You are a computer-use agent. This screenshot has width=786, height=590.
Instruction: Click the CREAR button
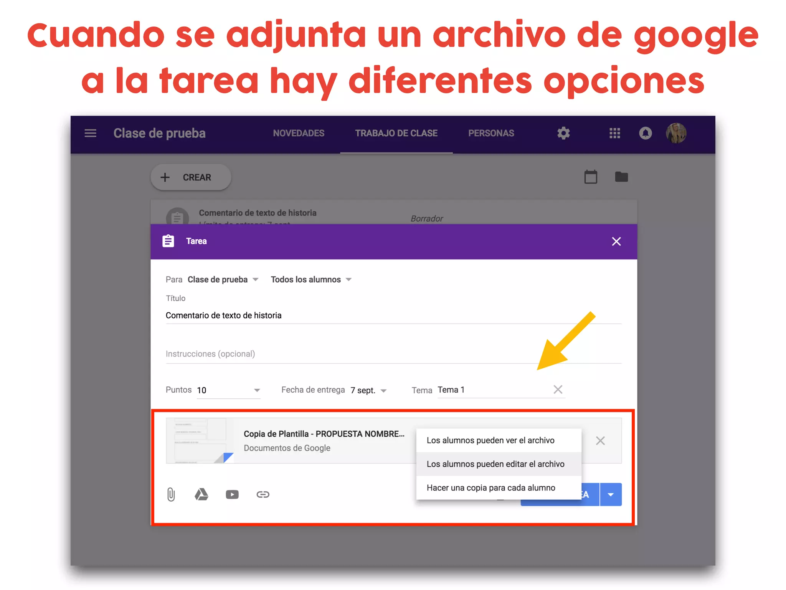(191, 177)
